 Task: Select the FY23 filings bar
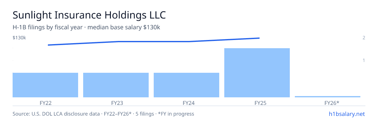[x=116, y=85]
